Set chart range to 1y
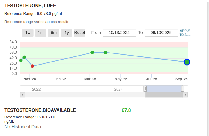Image resolution: width=209 pixels, height=136 pixels. [x=66, y=33]
